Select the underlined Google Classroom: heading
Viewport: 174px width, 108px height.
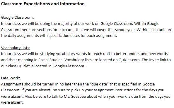click(x=17, y=17)
